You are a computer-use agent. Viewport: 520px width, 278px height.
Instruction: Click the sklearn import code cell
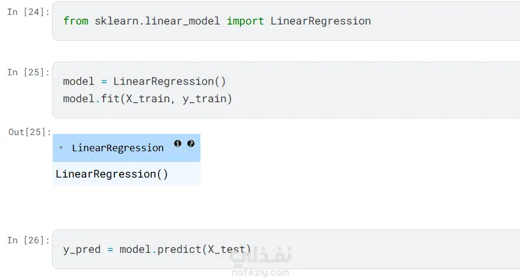point(286,22)
